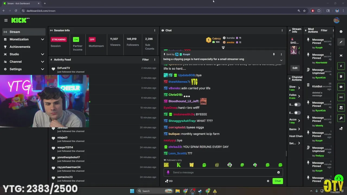Open Banned users arrow

[x=299, y=129]
